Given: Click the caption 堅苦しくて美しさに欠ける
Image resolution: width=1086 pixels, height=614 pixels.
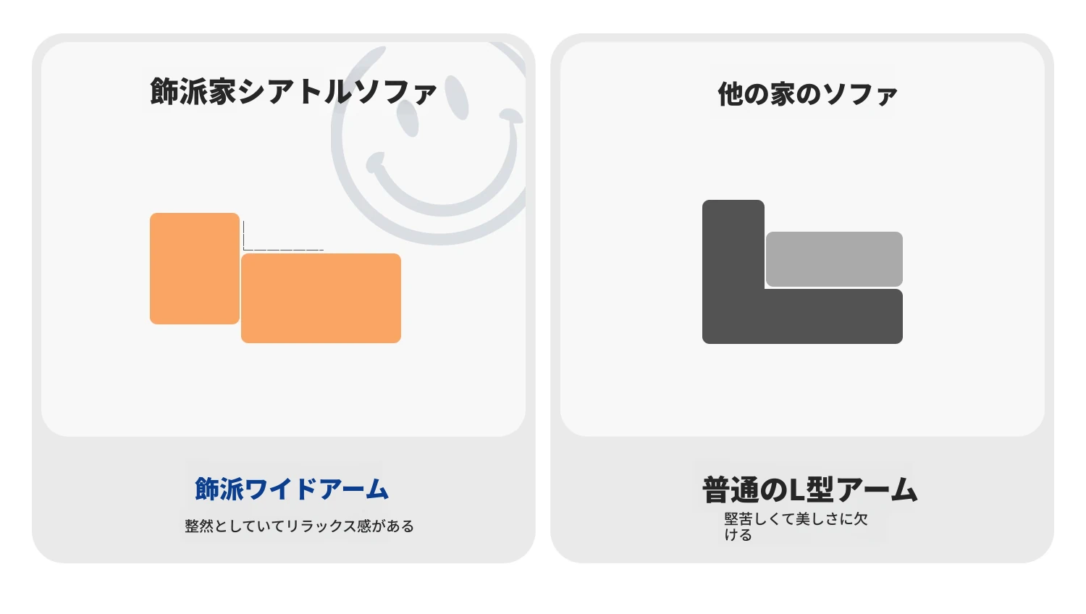Looking at the screenshot, I should click(x=796, y=526).
